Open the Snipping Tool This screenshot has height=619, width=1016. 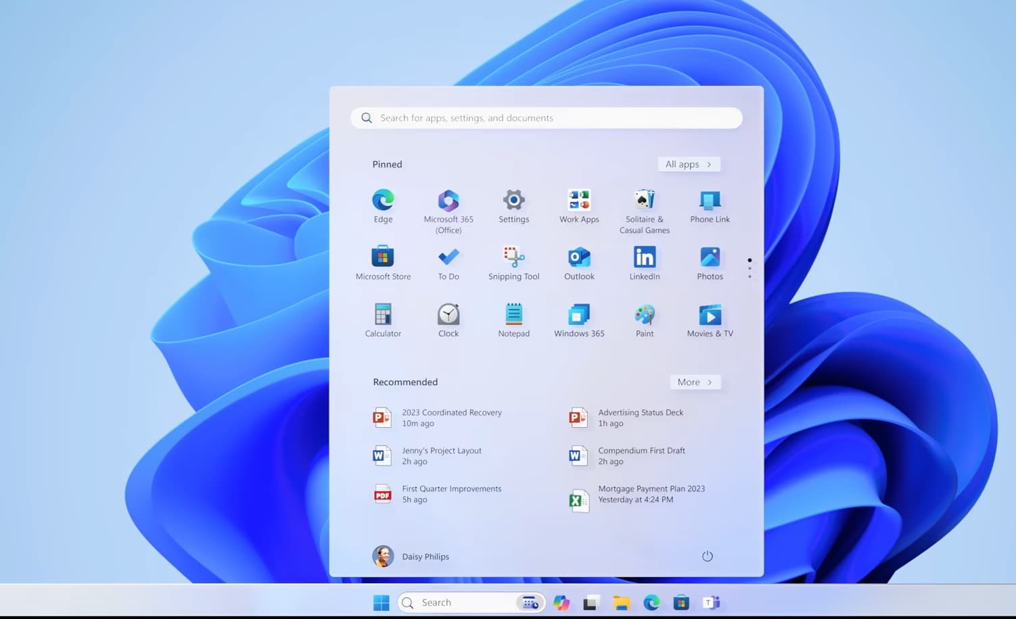click(514, 263)
